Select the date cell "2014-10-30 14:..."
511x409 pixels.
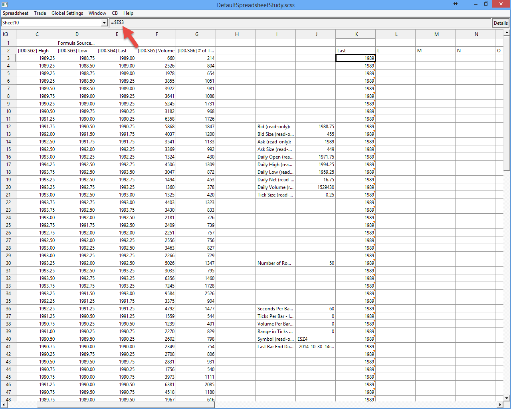(316, 347)
